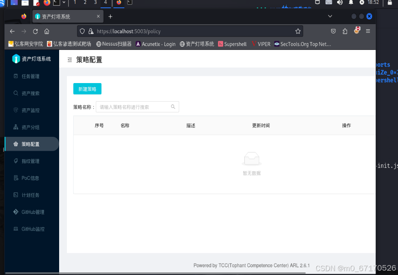Image resolution: width=398 pixels, height=275 pixels.
Task: Open the VIPER bookmark
Action: pos(261,44)
